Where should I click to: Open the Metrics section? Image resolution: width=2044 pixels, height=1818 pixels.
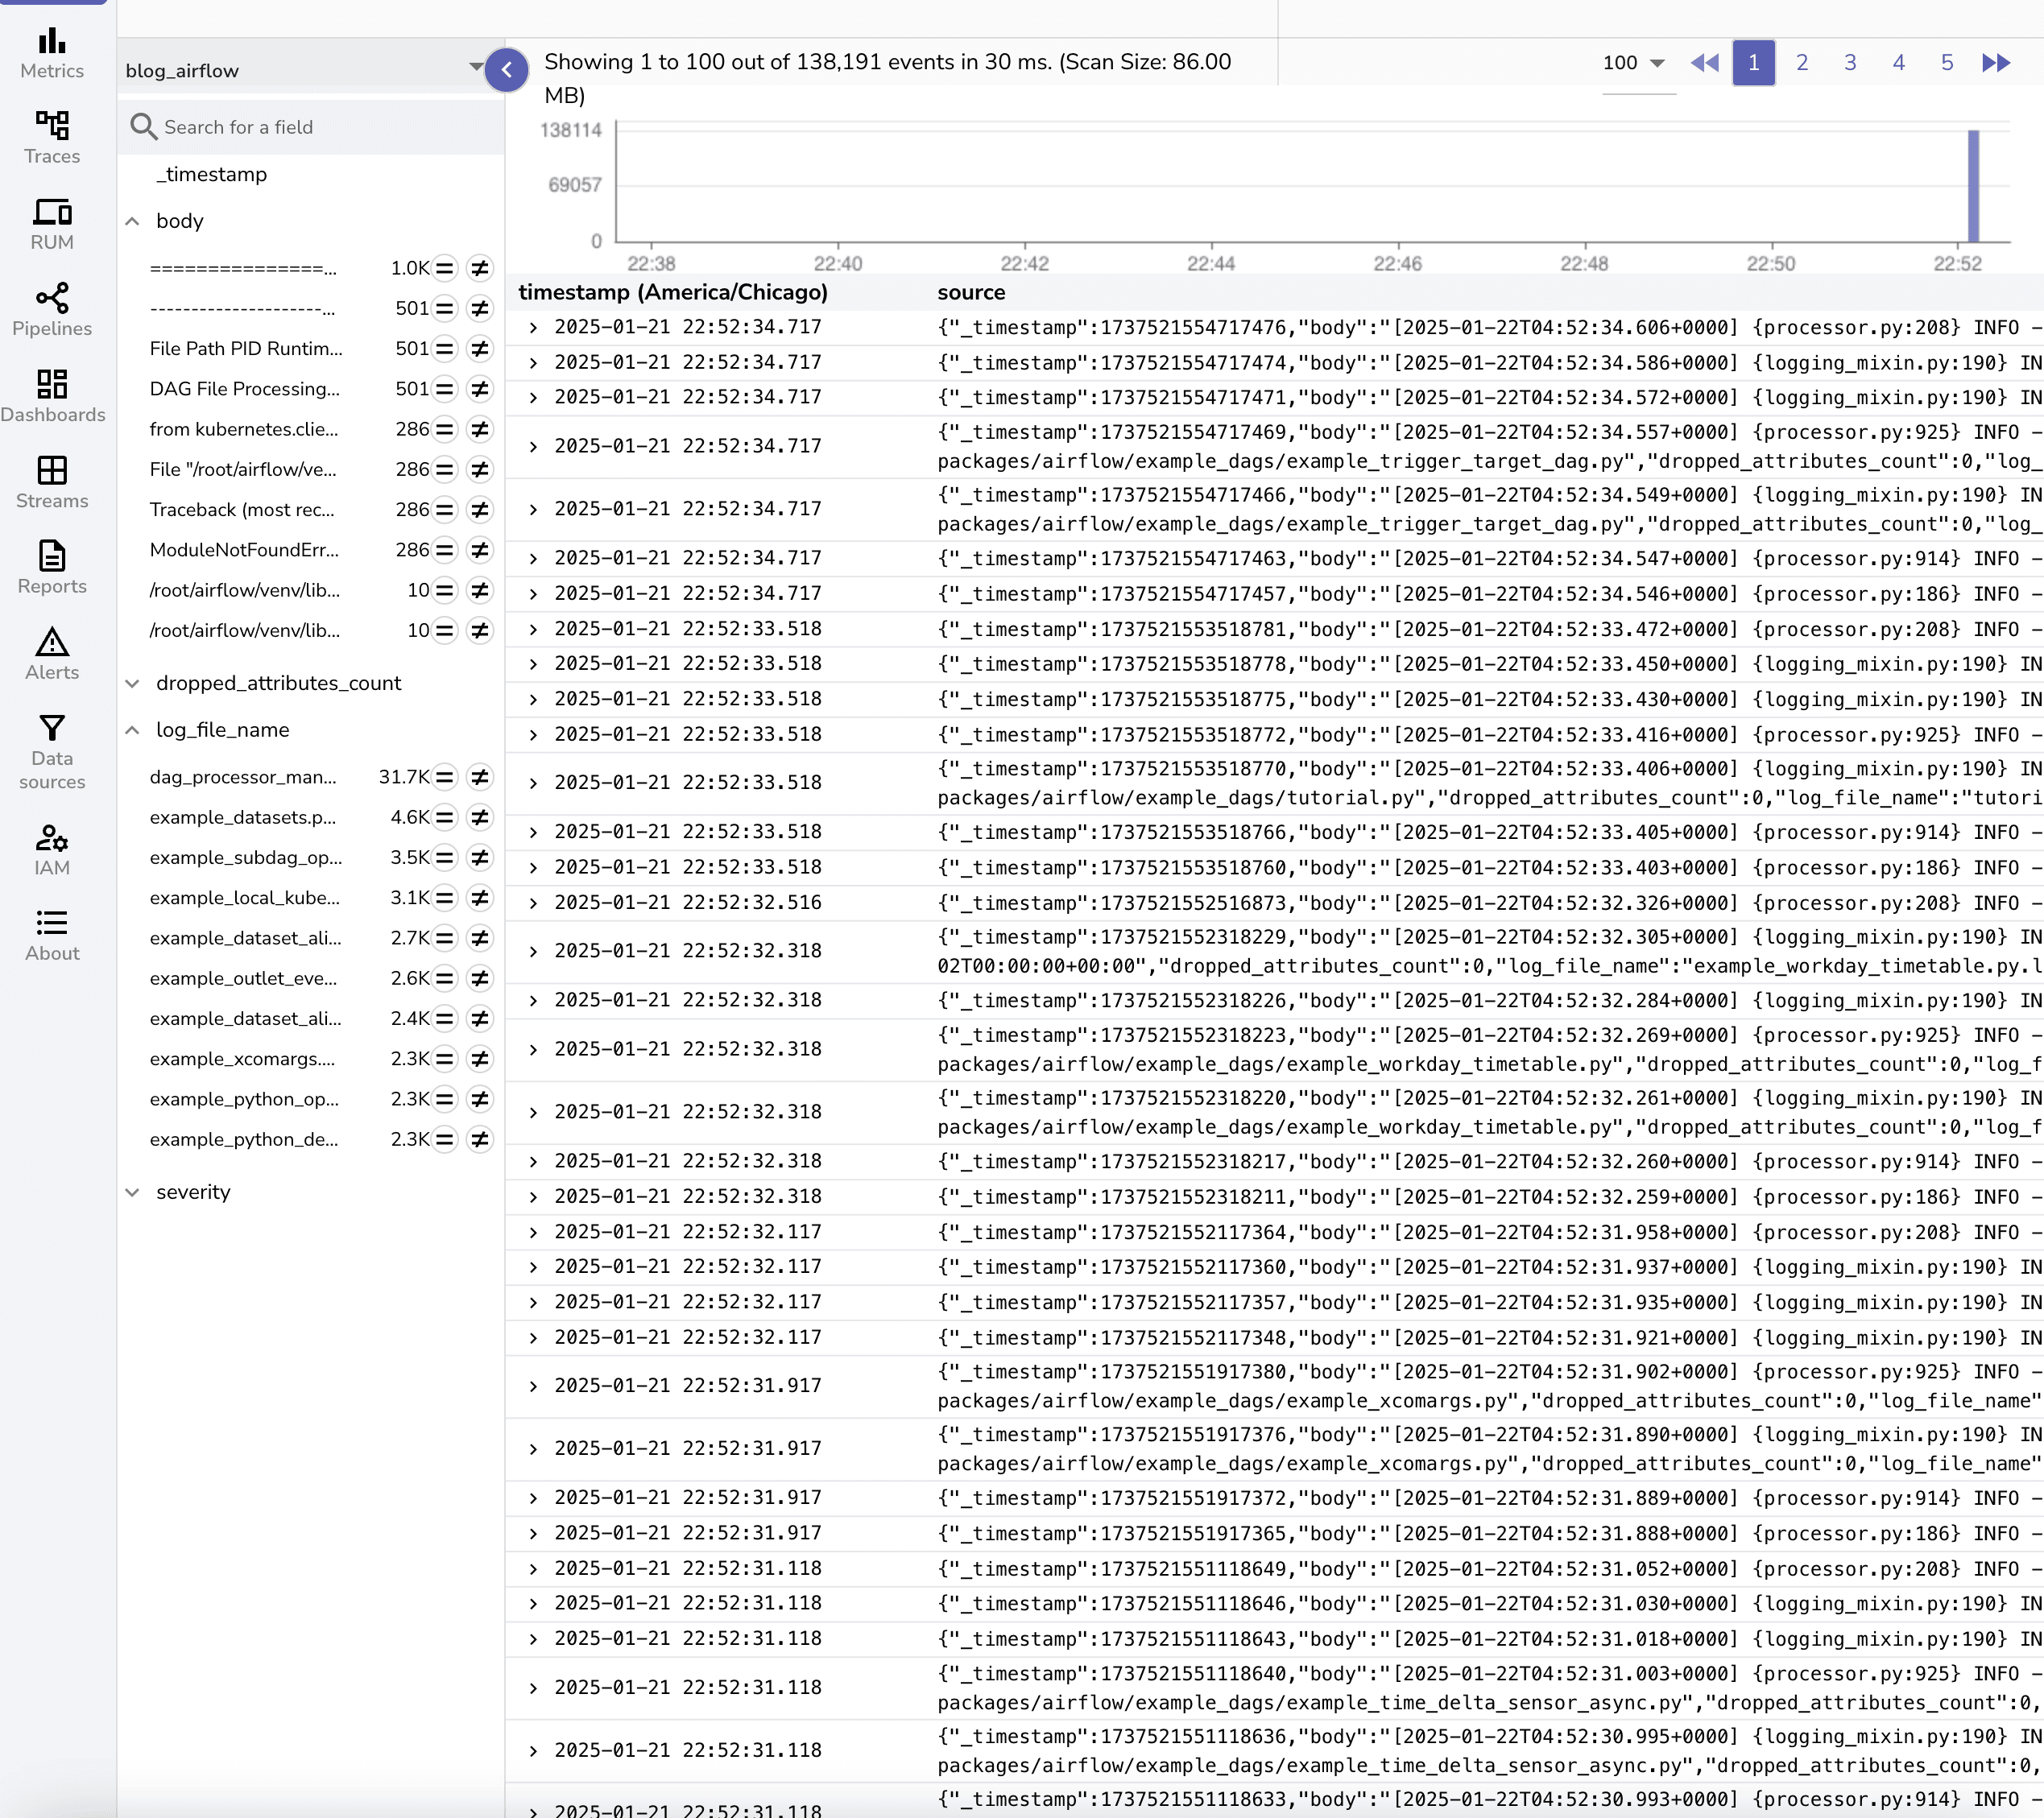pos(52,52)
